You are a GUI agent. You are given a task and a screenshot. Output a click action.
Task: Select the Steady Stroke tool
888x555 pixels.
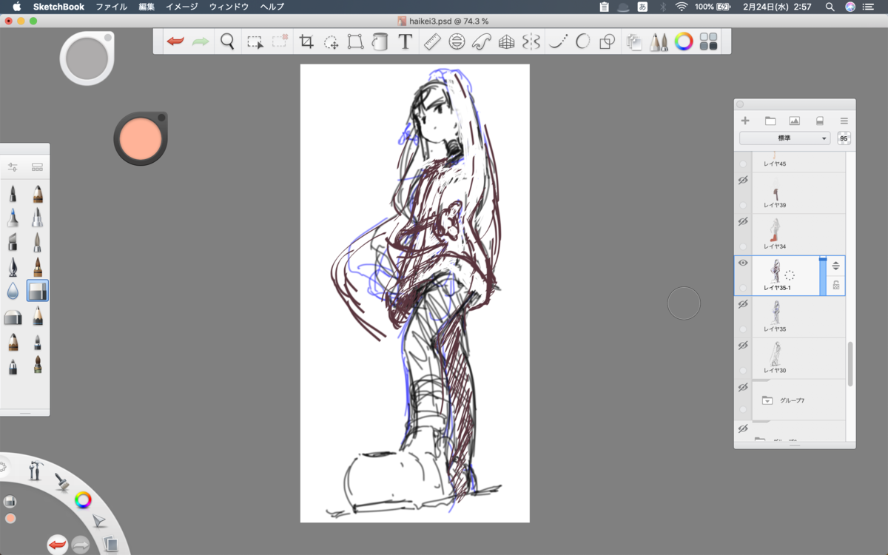[557, 42]
